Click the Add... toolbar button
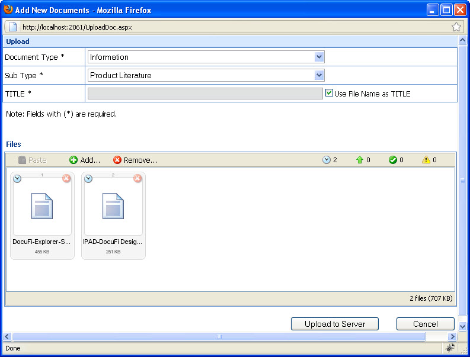 click(x=85, y=160)
